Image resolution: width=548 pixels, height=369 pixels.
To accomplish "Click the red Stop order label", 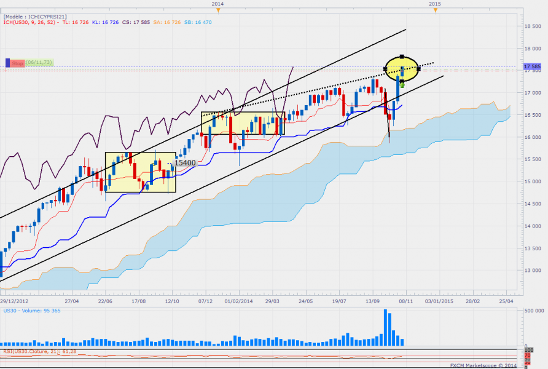I will [18, 63].
